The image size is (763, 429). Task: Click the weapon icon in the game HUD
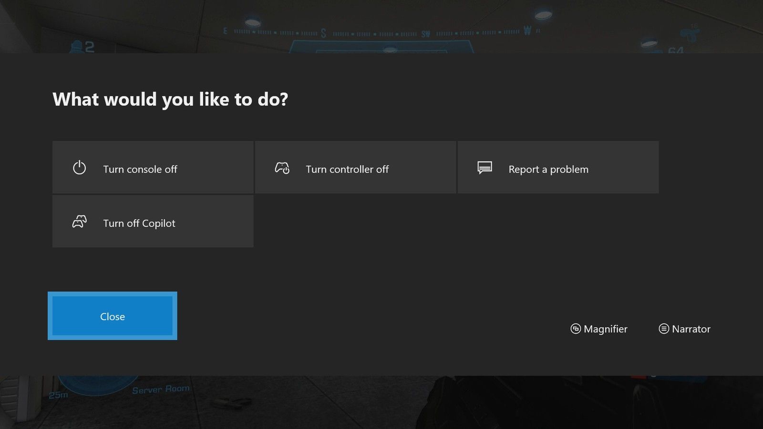[x=690, y=34]
